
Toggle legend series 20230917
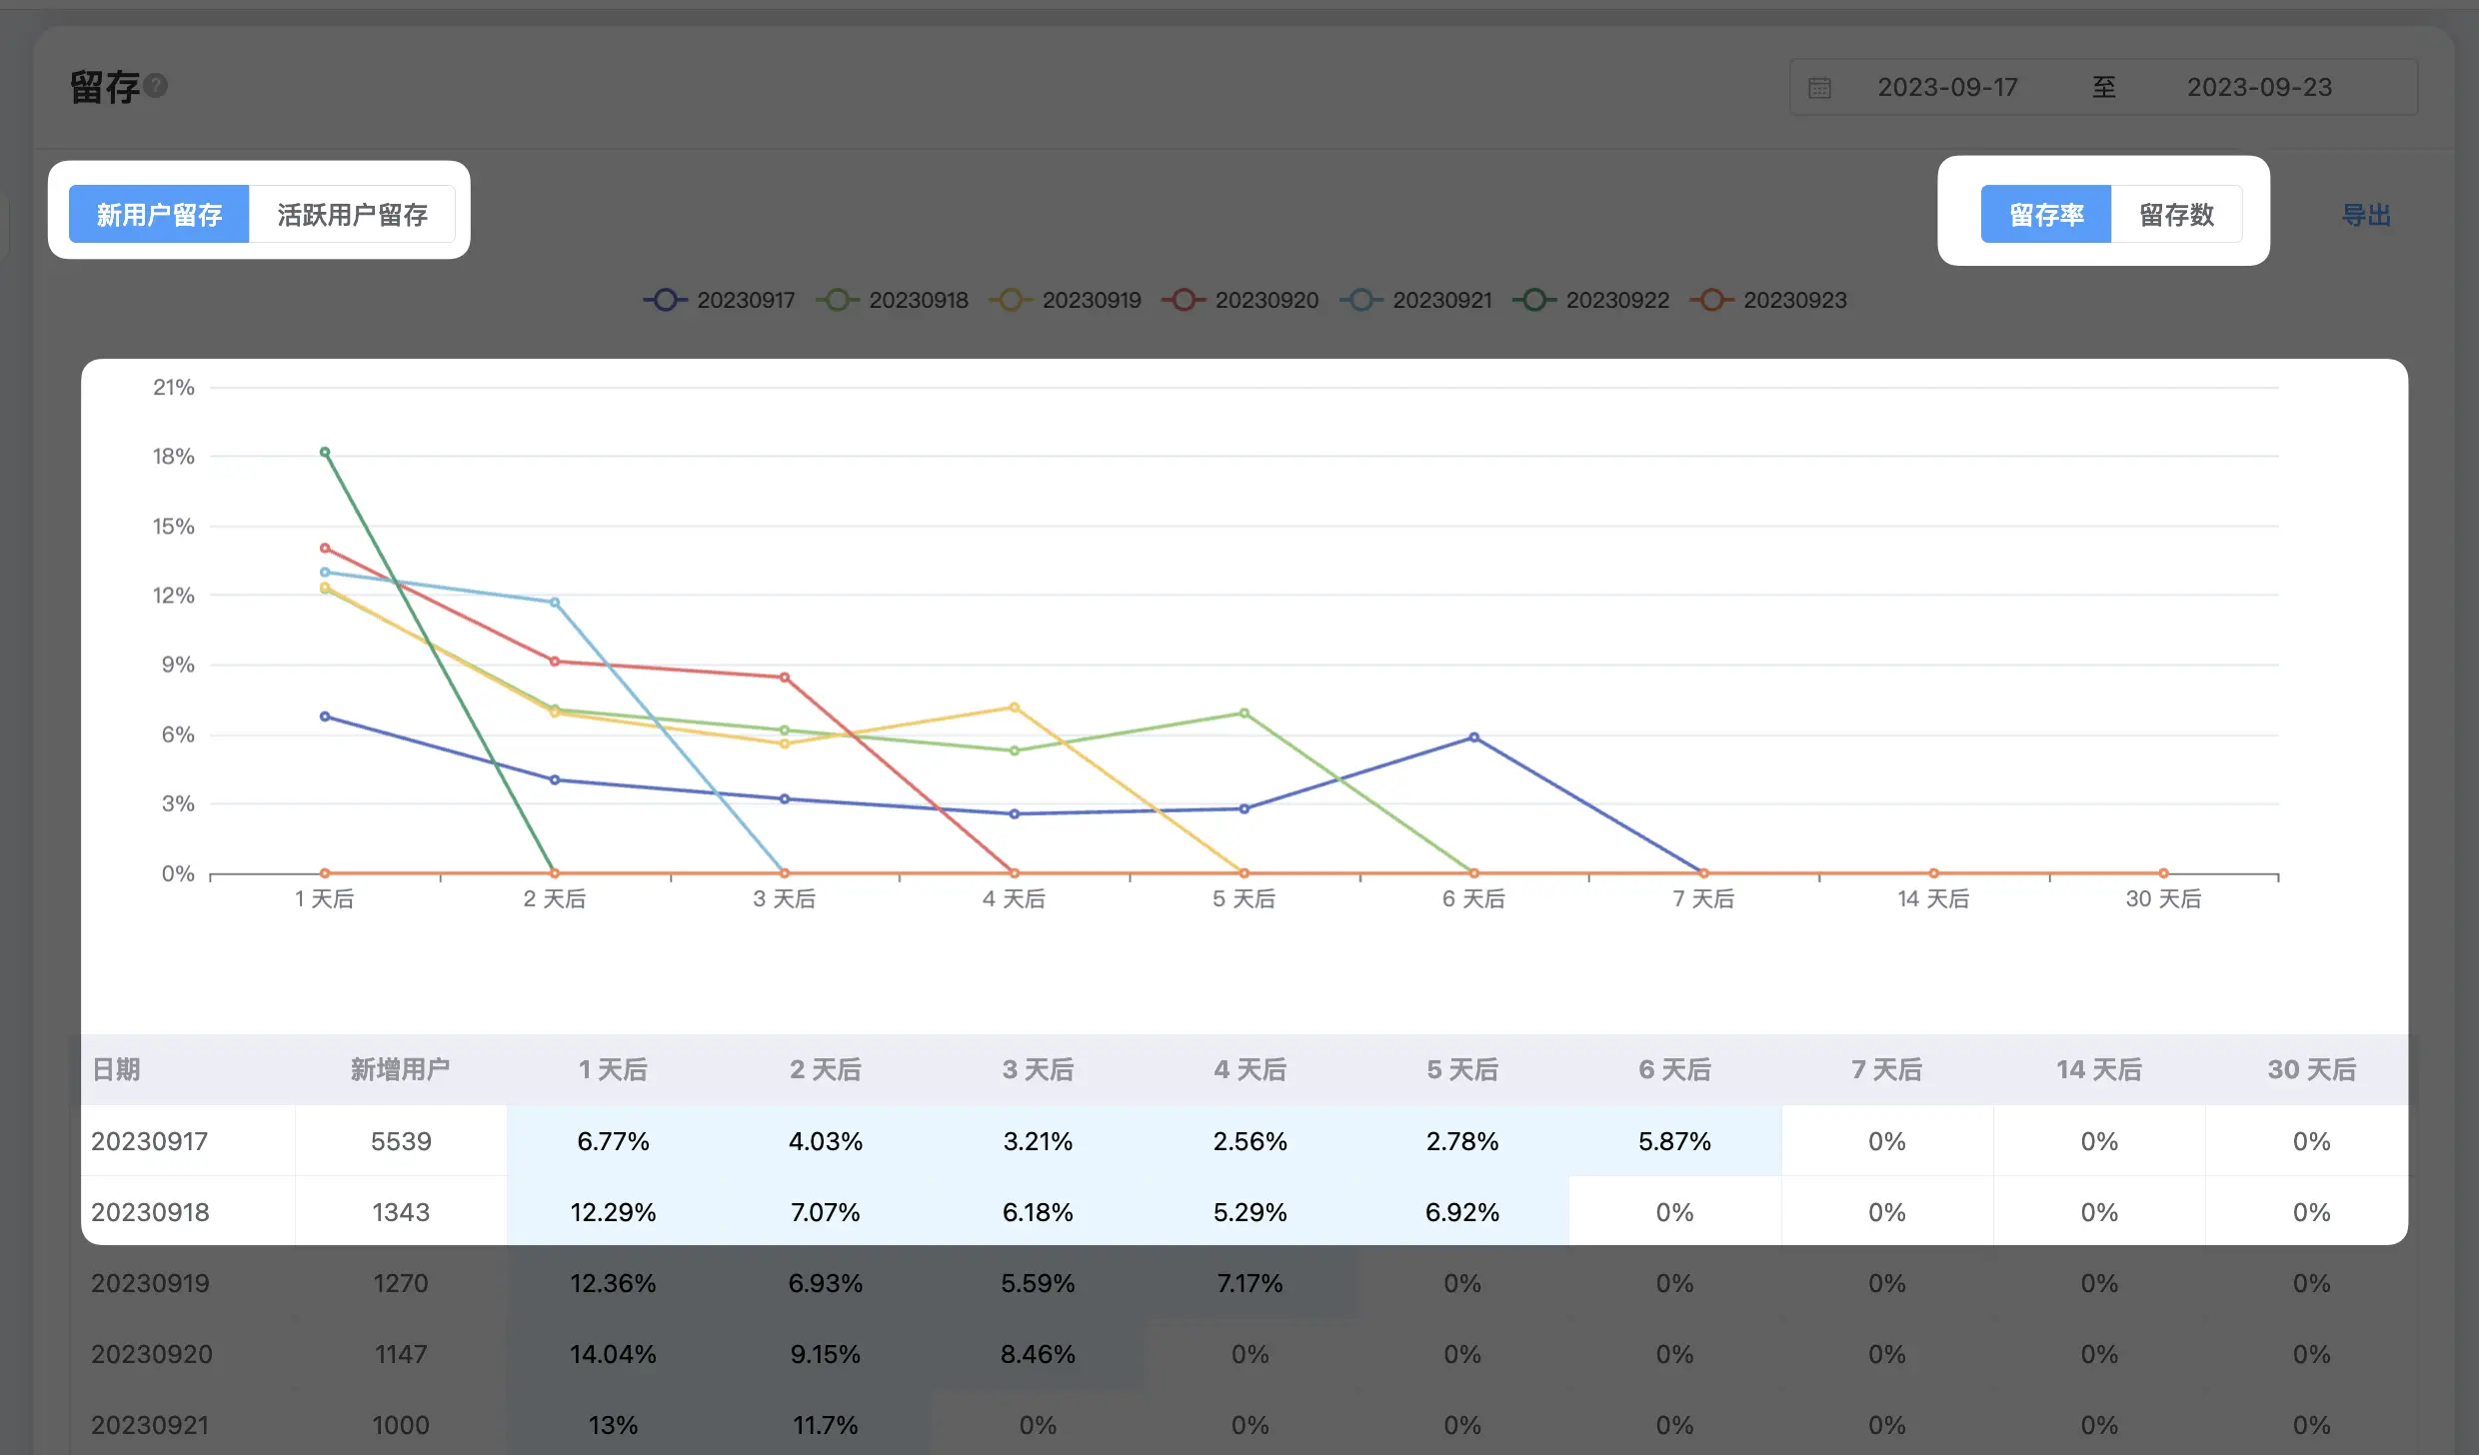(720, 300)
